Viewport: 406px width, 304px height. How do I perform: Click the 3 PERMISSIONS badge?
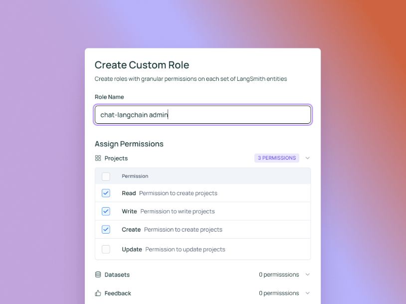click(x=277, y=158)
